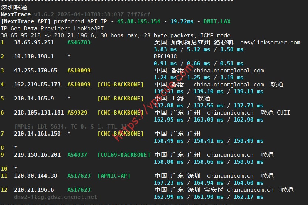308x205 pixels.
Task: Click IP address 210.14.161.150 on hop 7
Action: [x=37, y=133]
